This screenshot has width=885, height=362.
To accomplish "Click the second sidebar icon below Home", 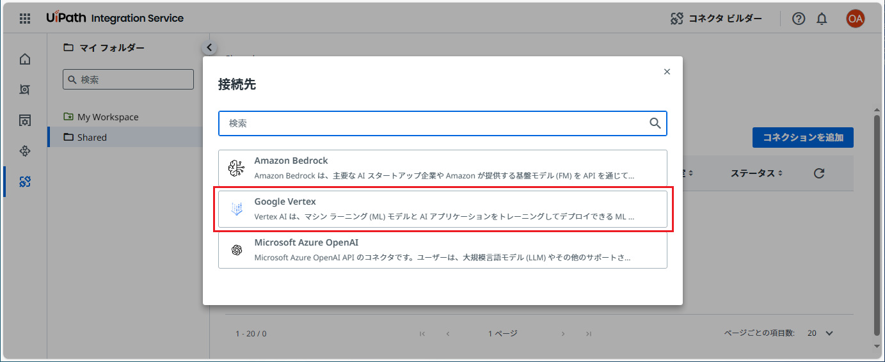I will coord(25,90).
